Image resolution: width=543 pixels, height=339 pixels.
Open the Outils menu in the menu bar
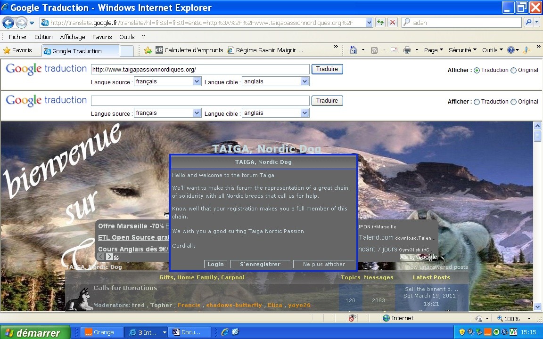click(x=127, y=37)
